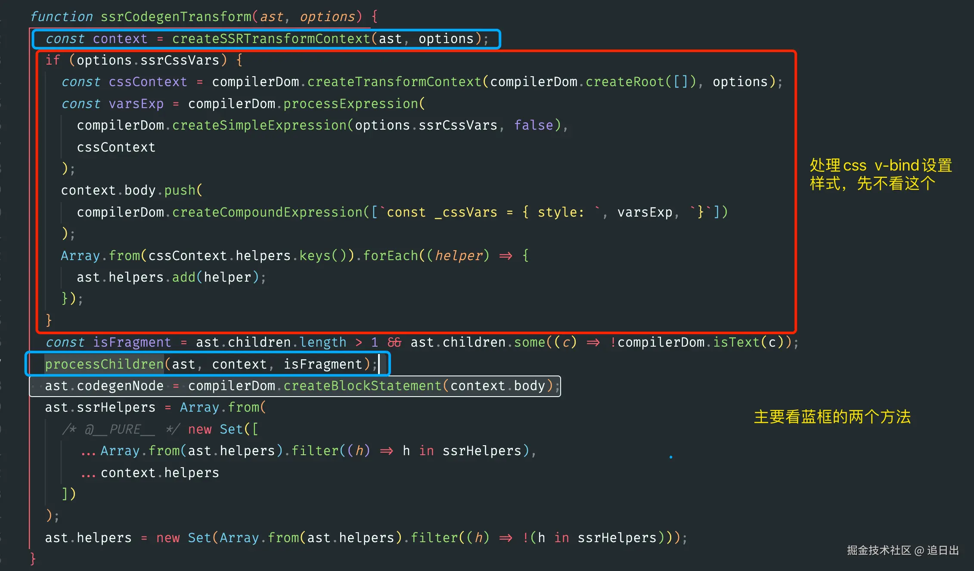Click the 掘金技术社区 watermark text

click(878, 550)
